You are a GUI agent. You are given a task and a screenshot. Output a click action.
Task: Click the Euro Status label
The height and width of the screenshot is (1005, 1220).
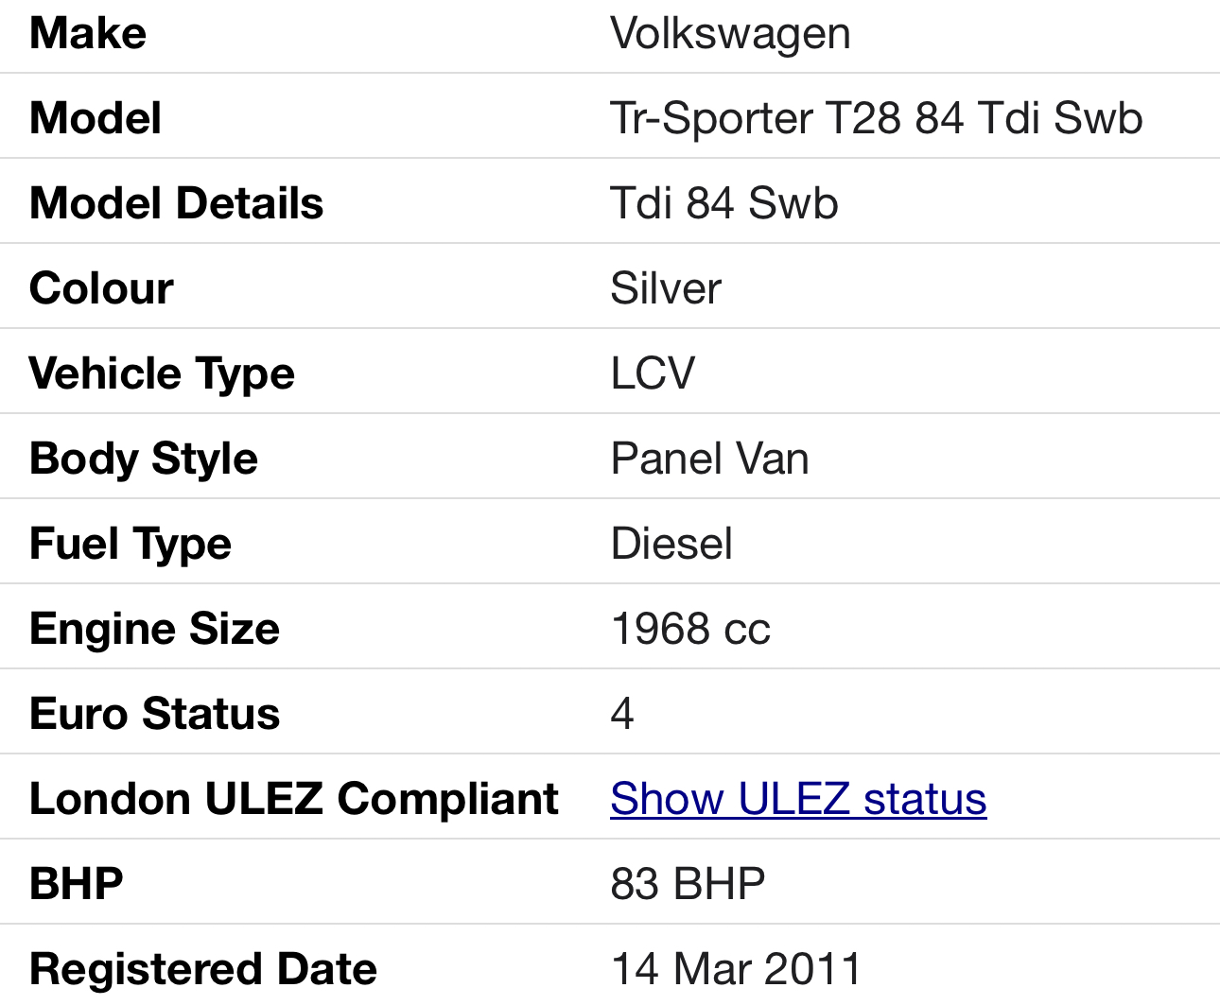pyautogui.click(x=154, y=715)
